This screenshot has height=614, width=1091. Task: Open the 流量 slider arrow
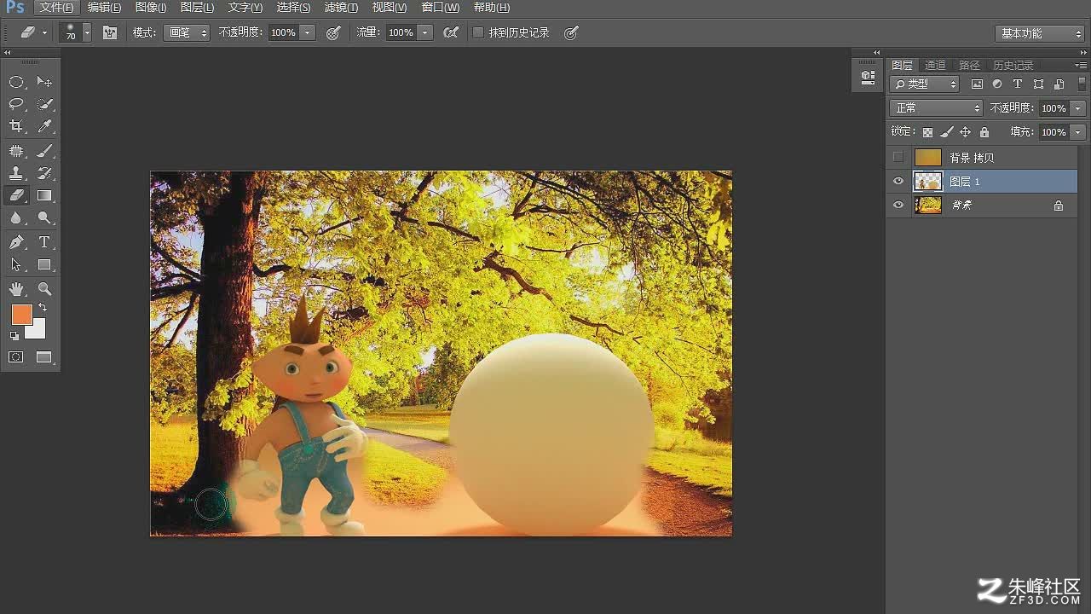tap(425, 32)
